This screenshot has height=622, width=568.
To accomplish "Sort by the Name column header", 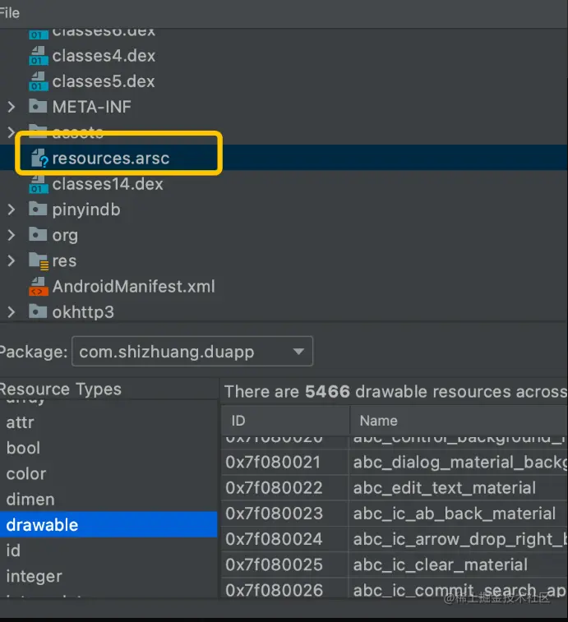I will [459, 421].
